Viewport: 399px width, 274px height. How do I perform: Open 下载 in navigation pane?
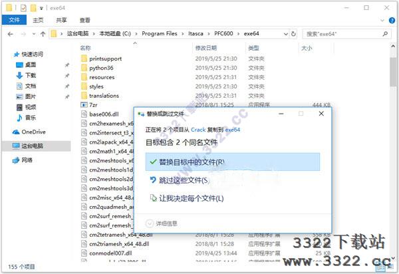pyautogui.click(x=31, y=76)
